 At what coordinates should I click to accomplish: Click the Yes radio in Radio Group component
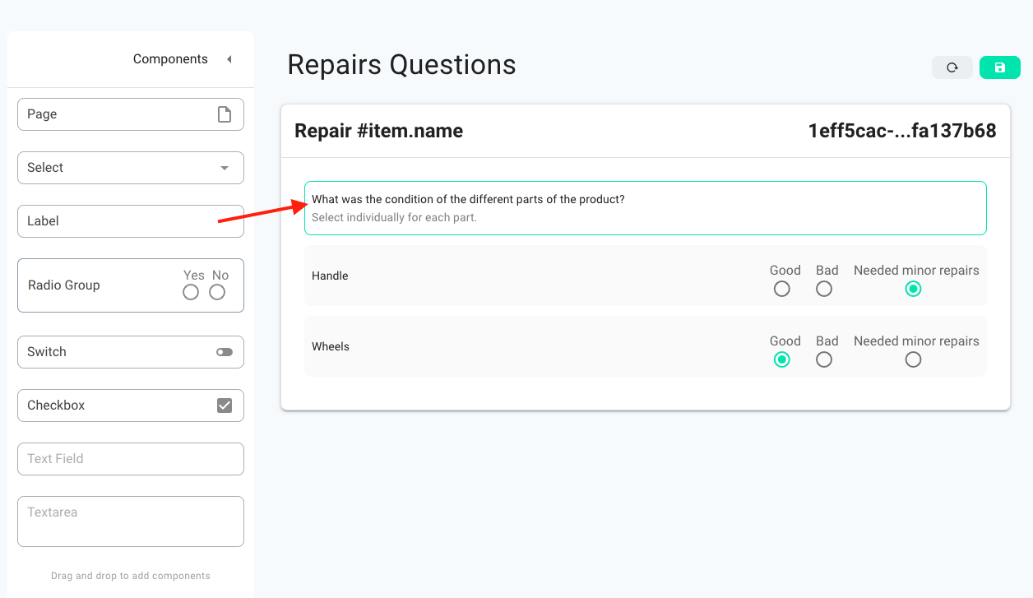pos(191,292)
